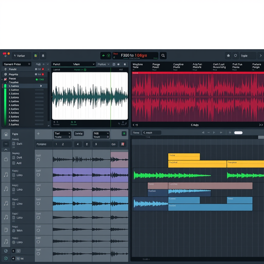Open the Mien view dropdown
Image resolution: width=264 pixels, height=264 pixels.
click(79, 64)
